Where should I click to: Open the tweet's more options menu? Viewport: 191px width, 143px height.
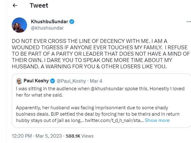click(x=187, y=22)
